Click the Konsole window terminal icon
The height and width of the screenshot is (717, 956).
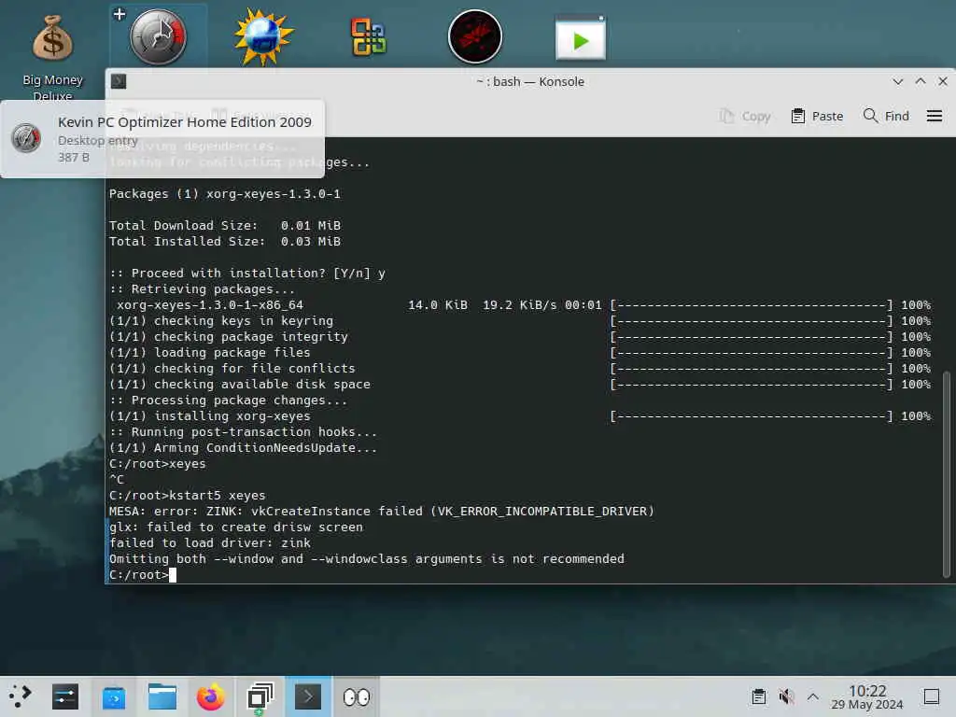(x=119, y=81)
